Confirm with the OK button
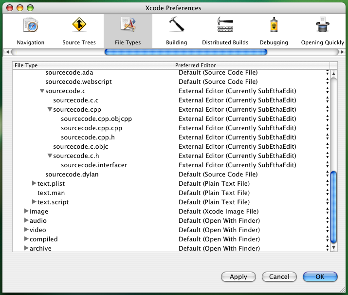The width and height of the screenshot is (348, 295). point(320,277)
